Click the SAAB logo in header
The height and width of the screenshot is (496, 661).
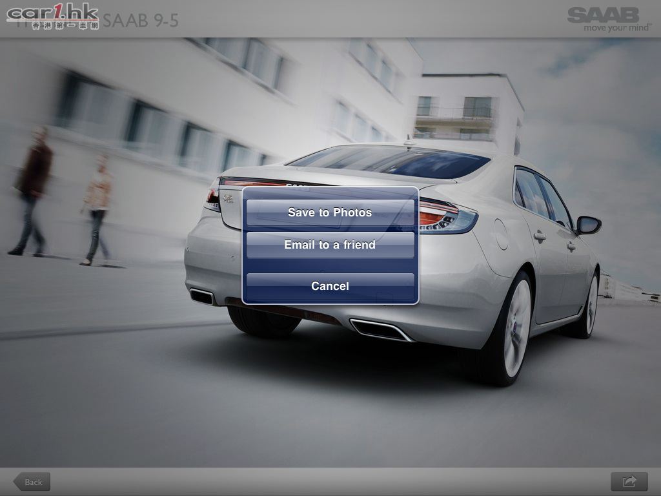tap(603, 15)
